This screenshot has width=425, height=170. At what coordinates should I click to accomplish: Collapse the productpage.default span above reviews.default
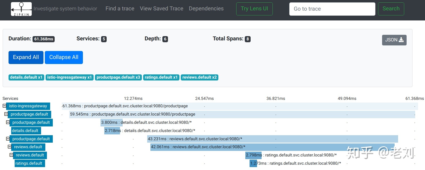8,139
